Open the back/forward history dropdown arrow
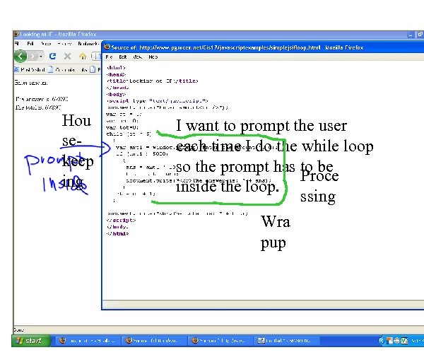This screenshot has height=362, width=424. pos(40,57)
